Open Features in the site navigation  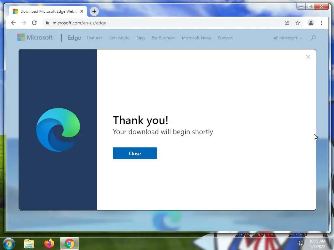pos(94,38)
